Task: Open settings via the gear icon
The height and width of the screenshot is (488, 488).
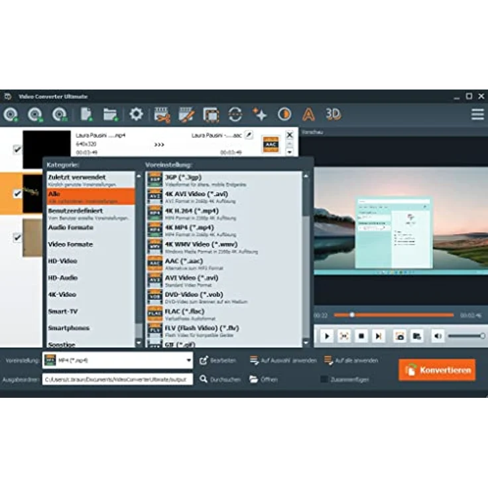Action: [136, 114]
